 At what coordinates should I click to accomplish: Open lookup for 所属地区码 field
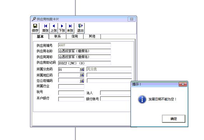(82, 75)
